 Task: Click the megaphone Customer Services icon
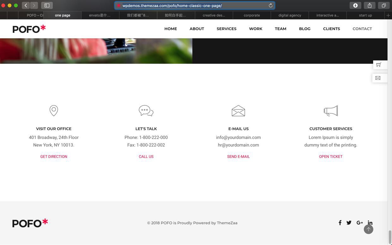click(331, 111)
